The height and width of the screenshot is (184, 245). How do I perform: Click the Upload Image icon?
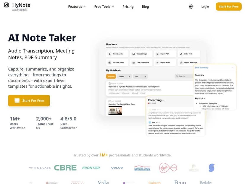point(133,54)
